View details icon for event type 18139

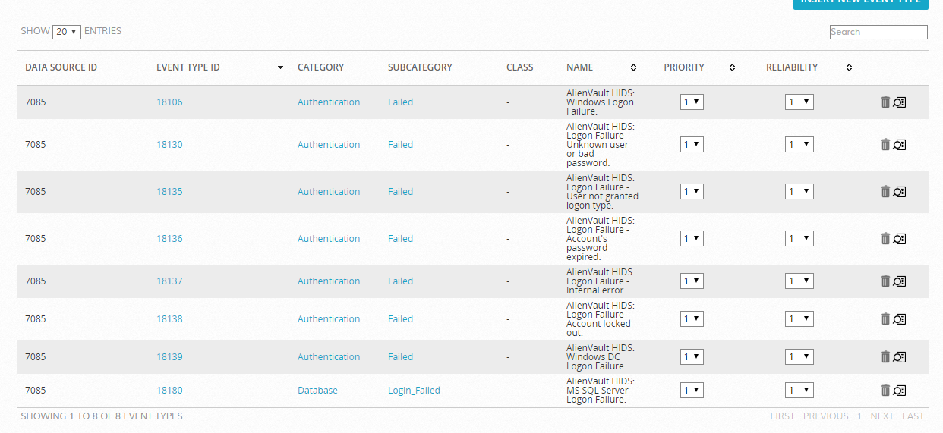click(900, 357)
